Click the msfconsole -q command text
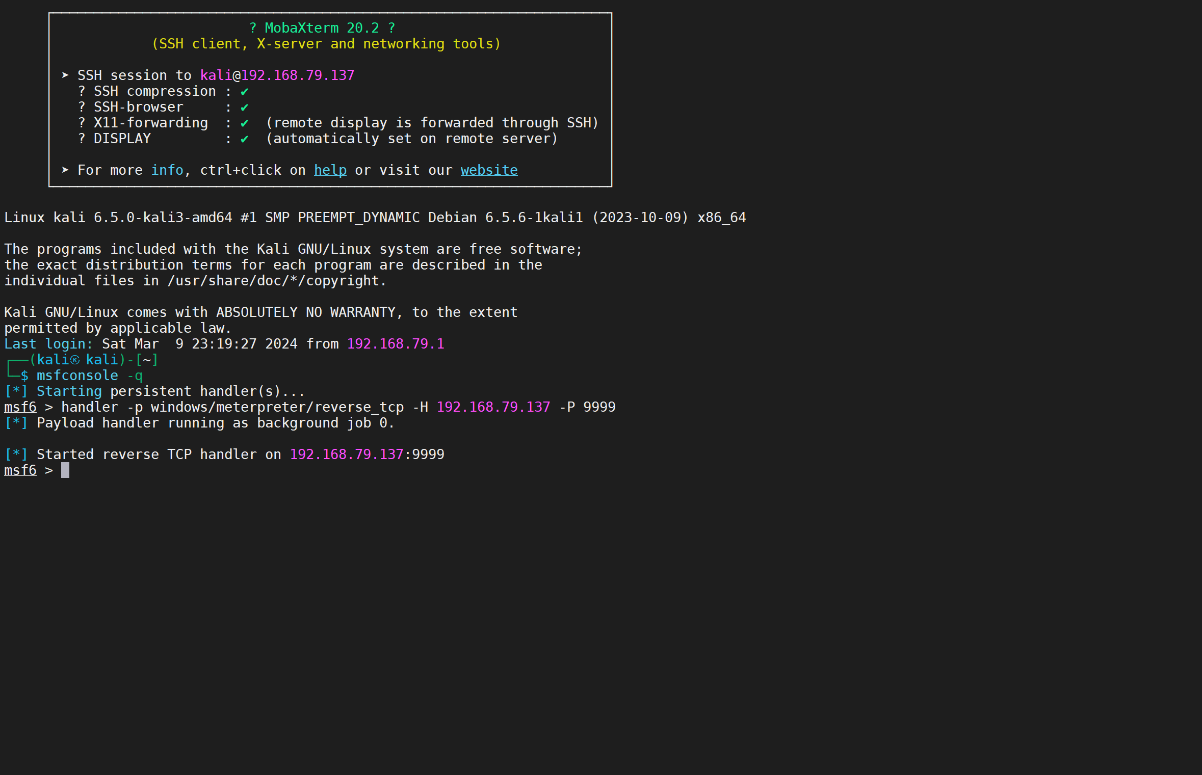This screenshot has width=1202, height=775. (89, 376)
